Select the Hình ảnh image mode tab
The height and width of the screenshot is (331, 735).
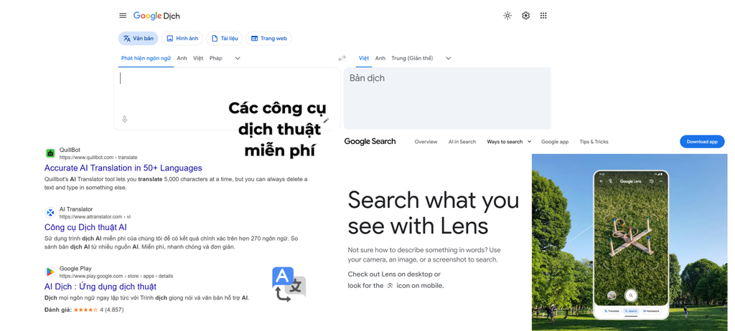pyautogui.click(x=182, y=39)
